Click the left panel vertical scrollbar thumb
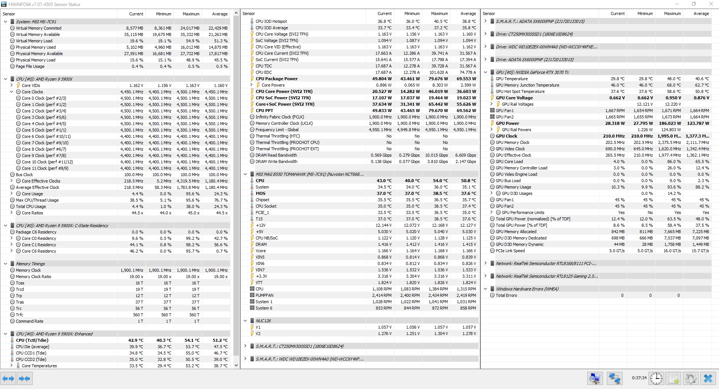 coord(236,186)
